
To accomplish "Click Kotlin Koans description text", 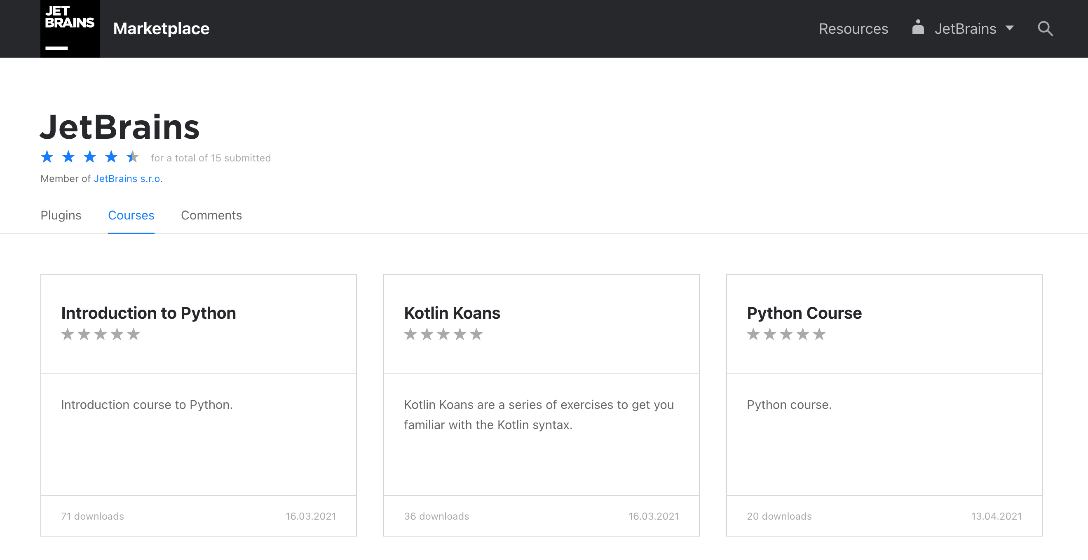I will [x=539, y=414].
